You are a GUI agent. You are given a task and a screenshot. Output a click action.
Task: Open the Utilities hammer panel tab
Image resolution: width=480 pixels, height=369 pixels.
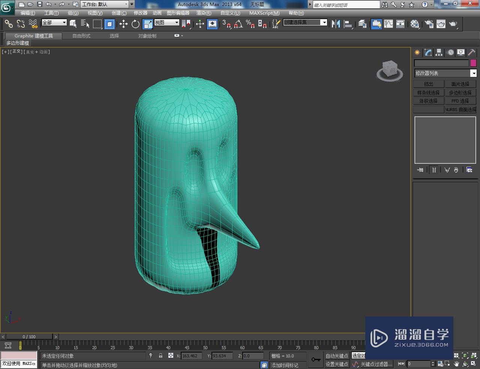pos(471,52)
